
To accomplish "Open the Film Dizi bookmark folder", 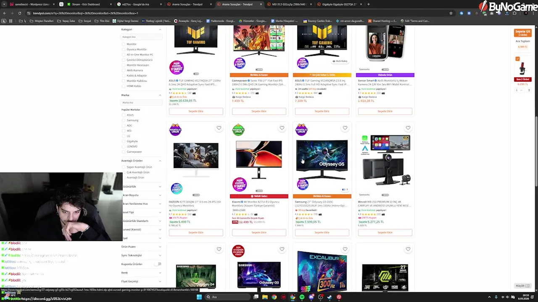I will [103, 21].
